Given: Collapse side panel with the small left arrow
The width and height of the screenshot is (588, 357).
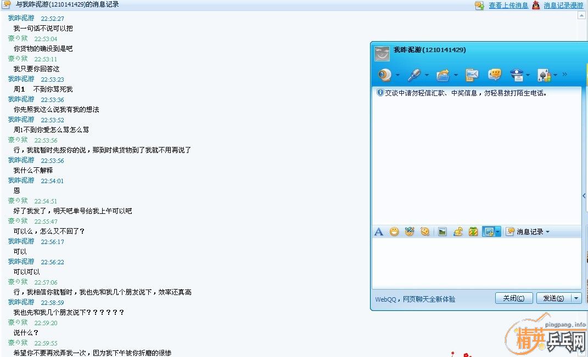Looking at the screenshot, I should (584, 196).
